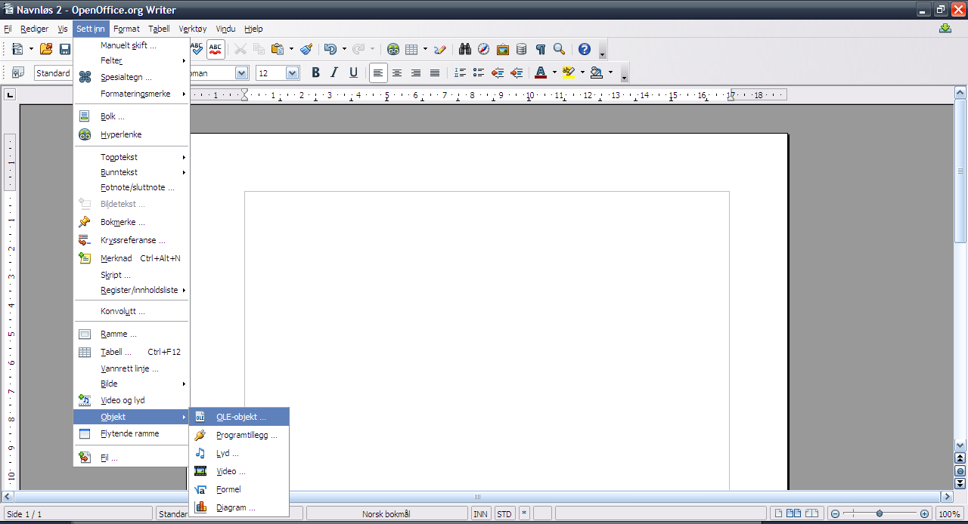Click the Paste clipboard icon

tap(278, 49)
